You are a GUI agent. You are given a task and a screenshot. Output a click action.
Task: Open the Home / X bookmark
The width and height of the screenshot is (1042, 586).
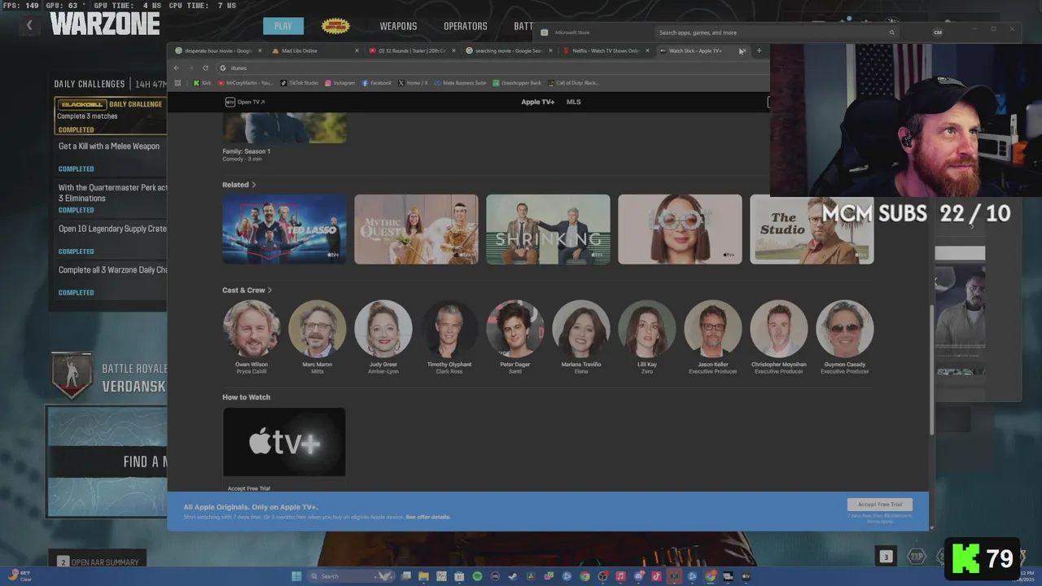413,83
